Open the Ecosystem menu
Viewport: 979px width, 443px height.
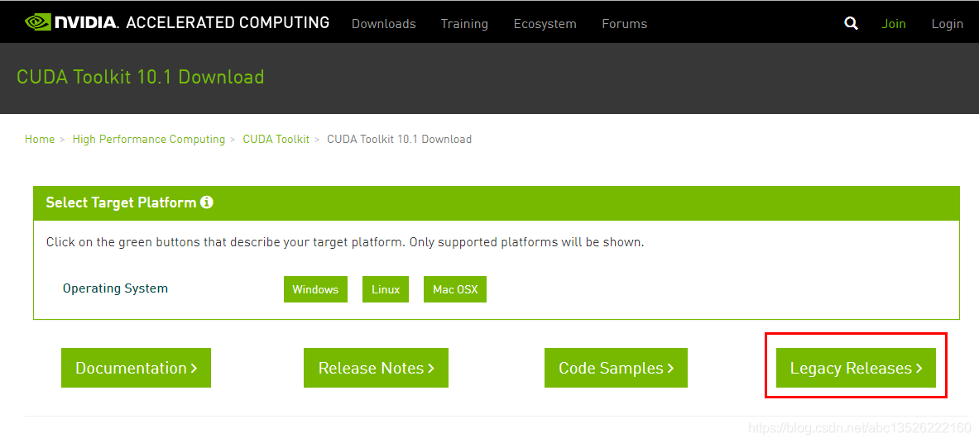(545, 24)
